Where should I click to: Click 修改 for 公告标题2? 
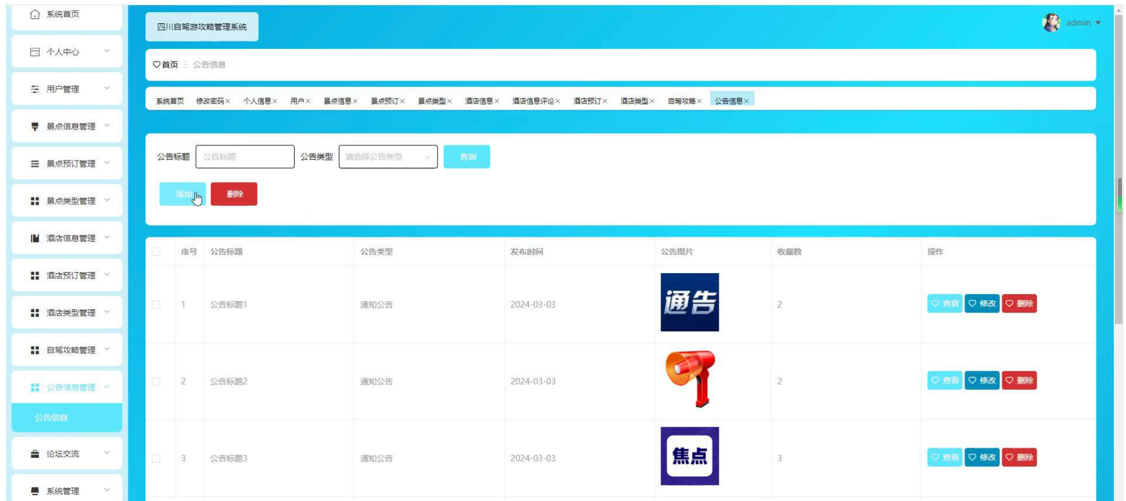[982, 381]
